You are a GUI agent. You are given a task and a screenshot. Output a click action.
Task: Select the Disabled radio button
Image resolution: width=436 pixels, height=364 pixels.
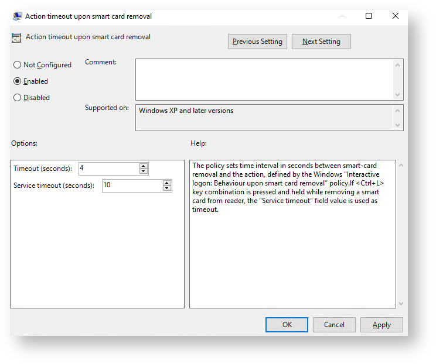18,98
